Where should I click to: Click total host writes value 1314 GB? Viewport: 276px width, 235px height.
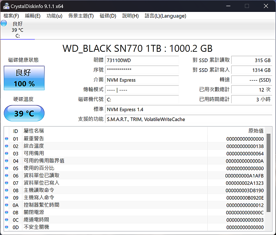tap(252, 70)
